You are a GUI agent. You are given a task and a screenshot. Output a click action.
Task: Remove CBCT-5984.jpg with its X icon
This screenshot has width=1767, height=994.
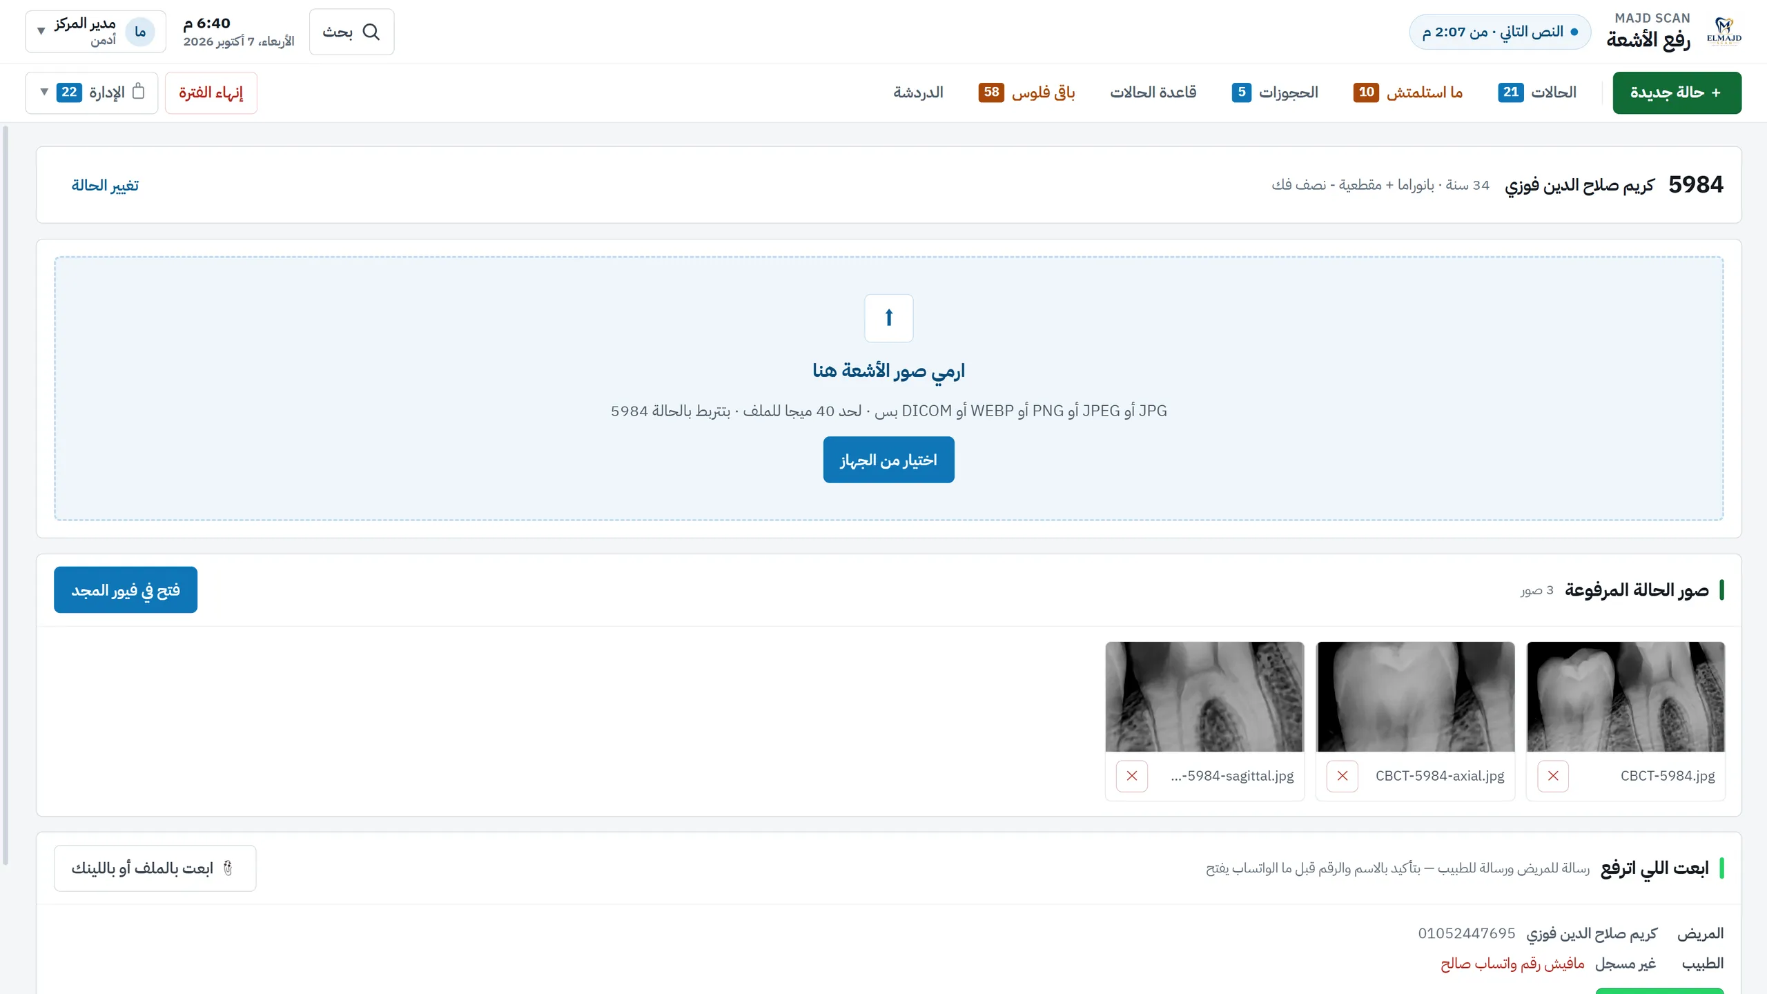coord(1553,776)
